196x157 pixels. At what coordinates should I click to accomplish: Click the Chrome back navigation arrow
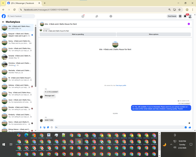click(4, 9)
